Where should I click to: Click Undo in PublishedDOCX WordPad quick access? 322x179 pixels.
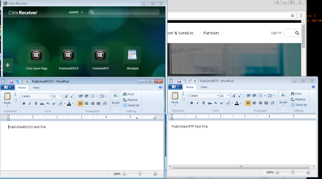tap(17, 81)
